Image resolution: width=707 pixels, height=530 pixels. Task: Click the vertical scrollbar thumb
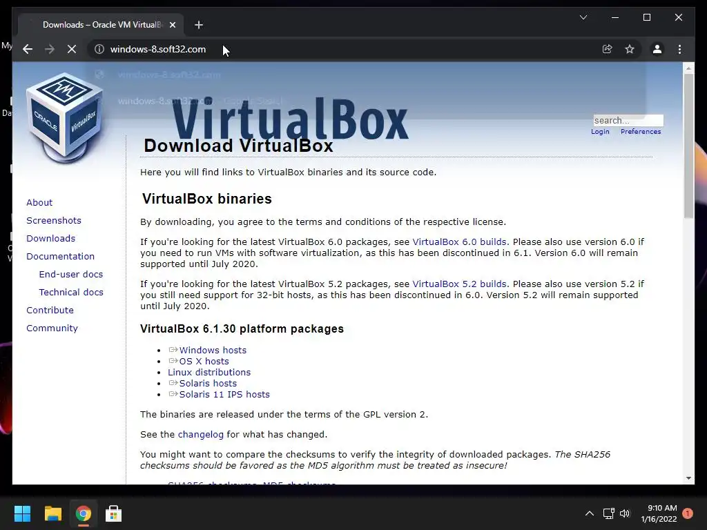688,146
